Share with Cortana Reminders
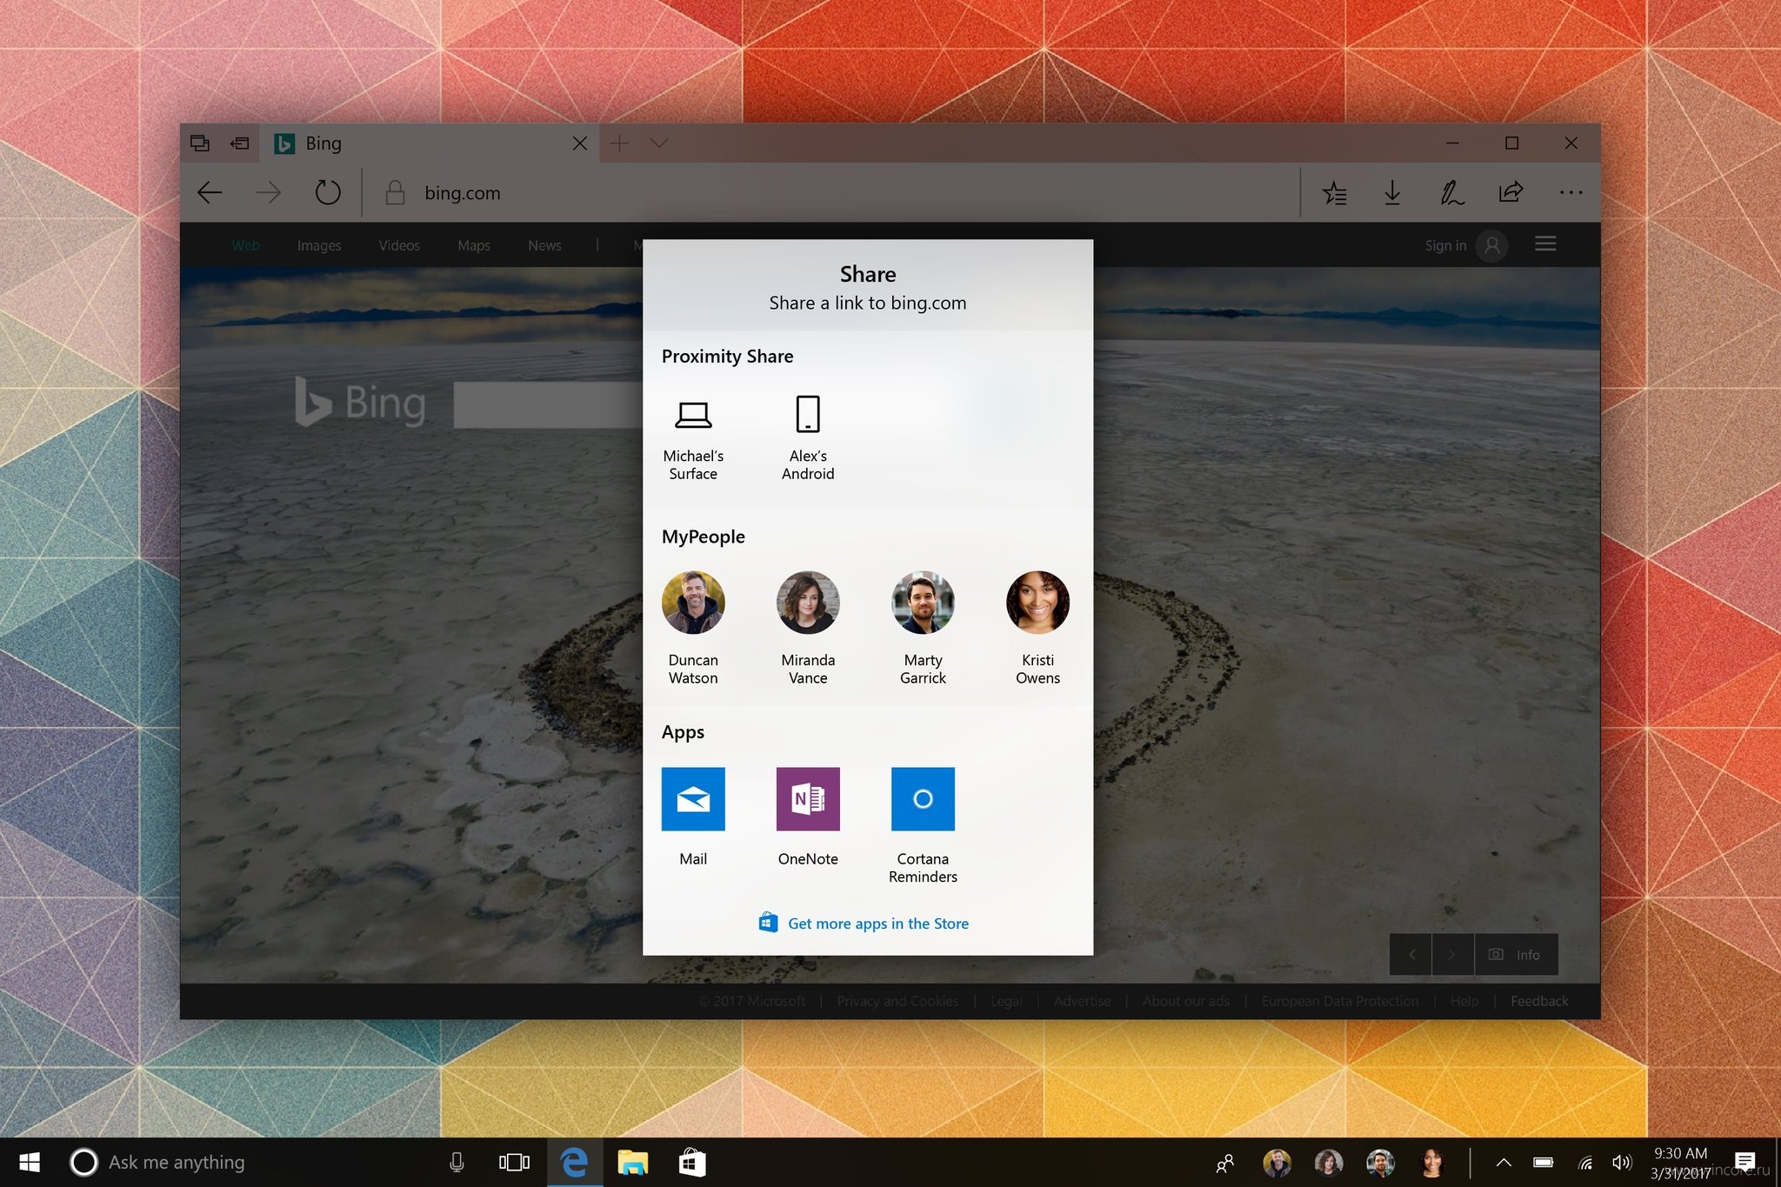 (x=923, y=825)
